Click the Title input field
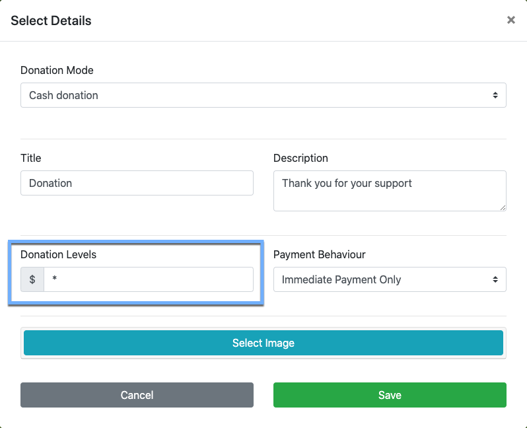This screenshot has width=527, height=428. point(137,183)
